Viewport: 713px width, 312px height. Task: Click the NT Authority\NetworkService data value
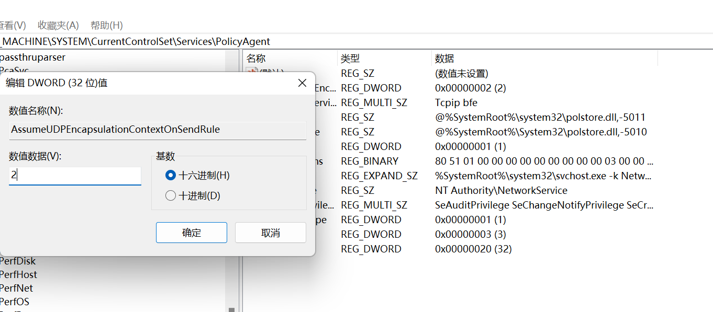[501, 190]
